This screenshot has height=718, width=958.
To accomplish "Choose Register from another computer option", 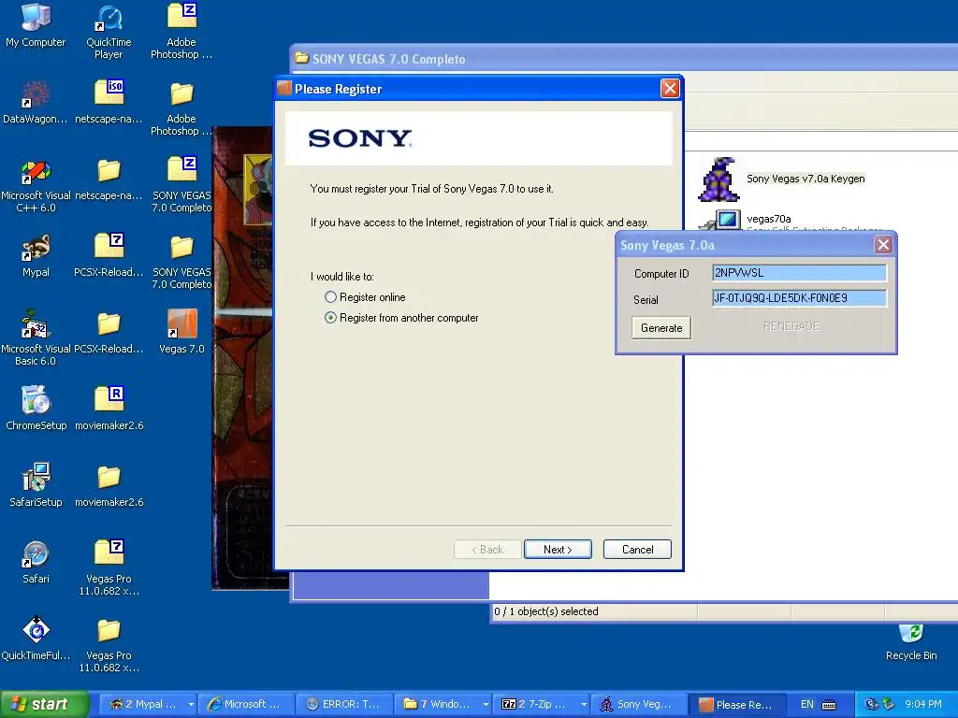I will (330, 318).
